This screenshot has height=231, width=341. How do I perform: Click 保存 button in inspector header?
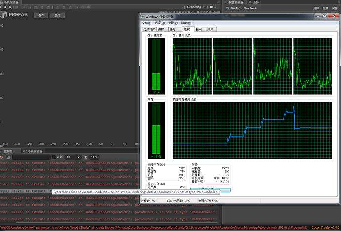pos(335,8)
